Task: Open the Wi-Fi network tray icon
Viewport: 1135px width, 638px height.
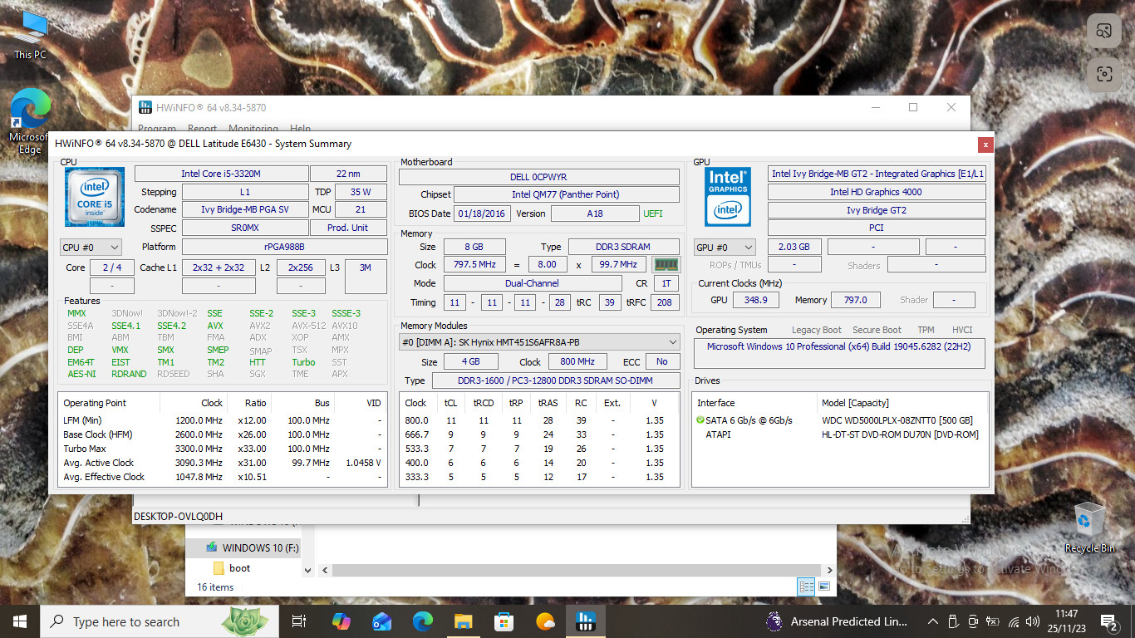Action: (x=1013, y=621)
